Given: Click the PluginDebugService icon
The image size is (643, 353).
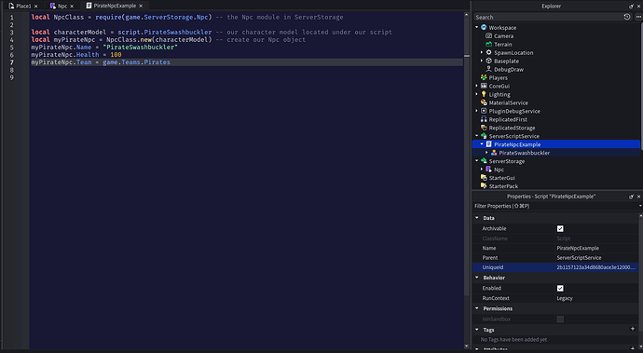Looking at the screenshot, I should (x=484, y=111).
